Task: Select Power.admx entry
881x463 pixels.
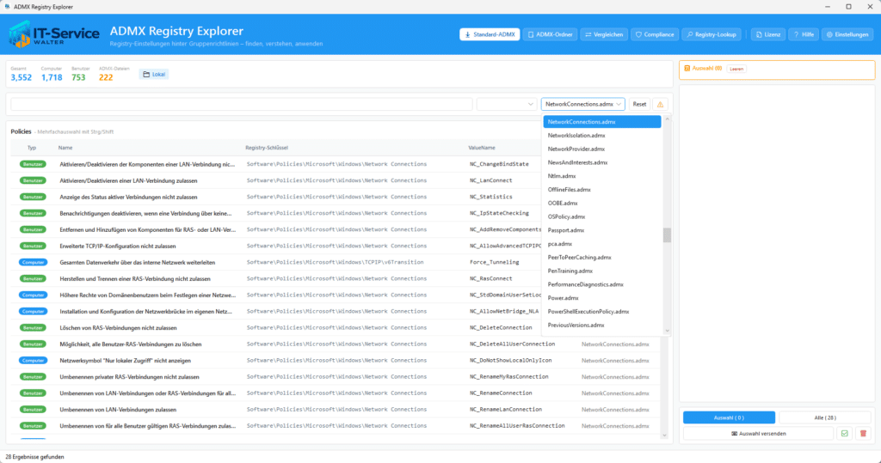Action: pyautogui.click(x=601, y=297)
